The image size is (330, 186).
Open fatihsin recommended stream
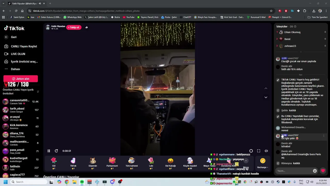coord(21,168)
